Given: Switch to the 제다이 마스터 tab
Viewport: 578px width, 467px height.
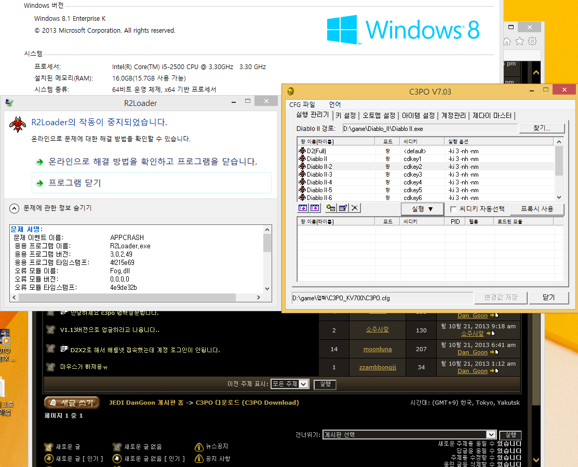Looking at the screenshot, I should point(492,116).
